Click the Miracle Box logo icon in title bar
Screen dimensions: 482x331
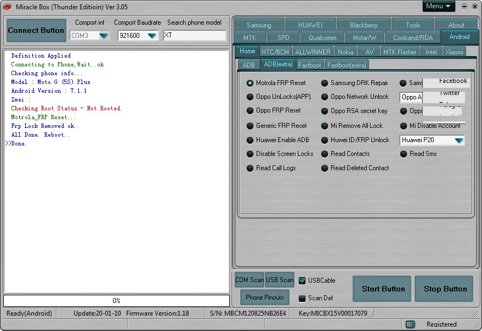coord(7,7)
